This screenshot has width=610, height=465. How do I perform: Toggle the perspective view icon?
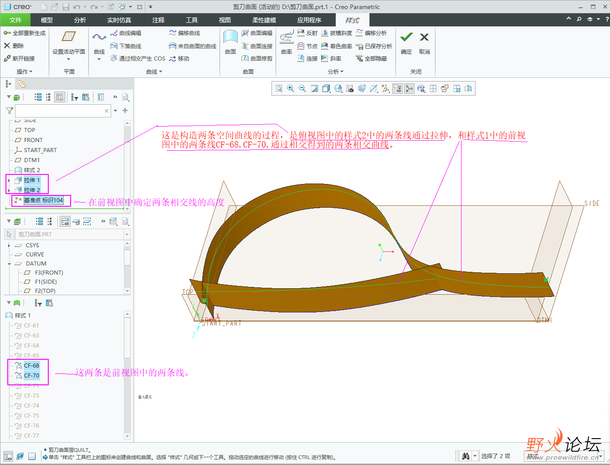coord(362,88)
